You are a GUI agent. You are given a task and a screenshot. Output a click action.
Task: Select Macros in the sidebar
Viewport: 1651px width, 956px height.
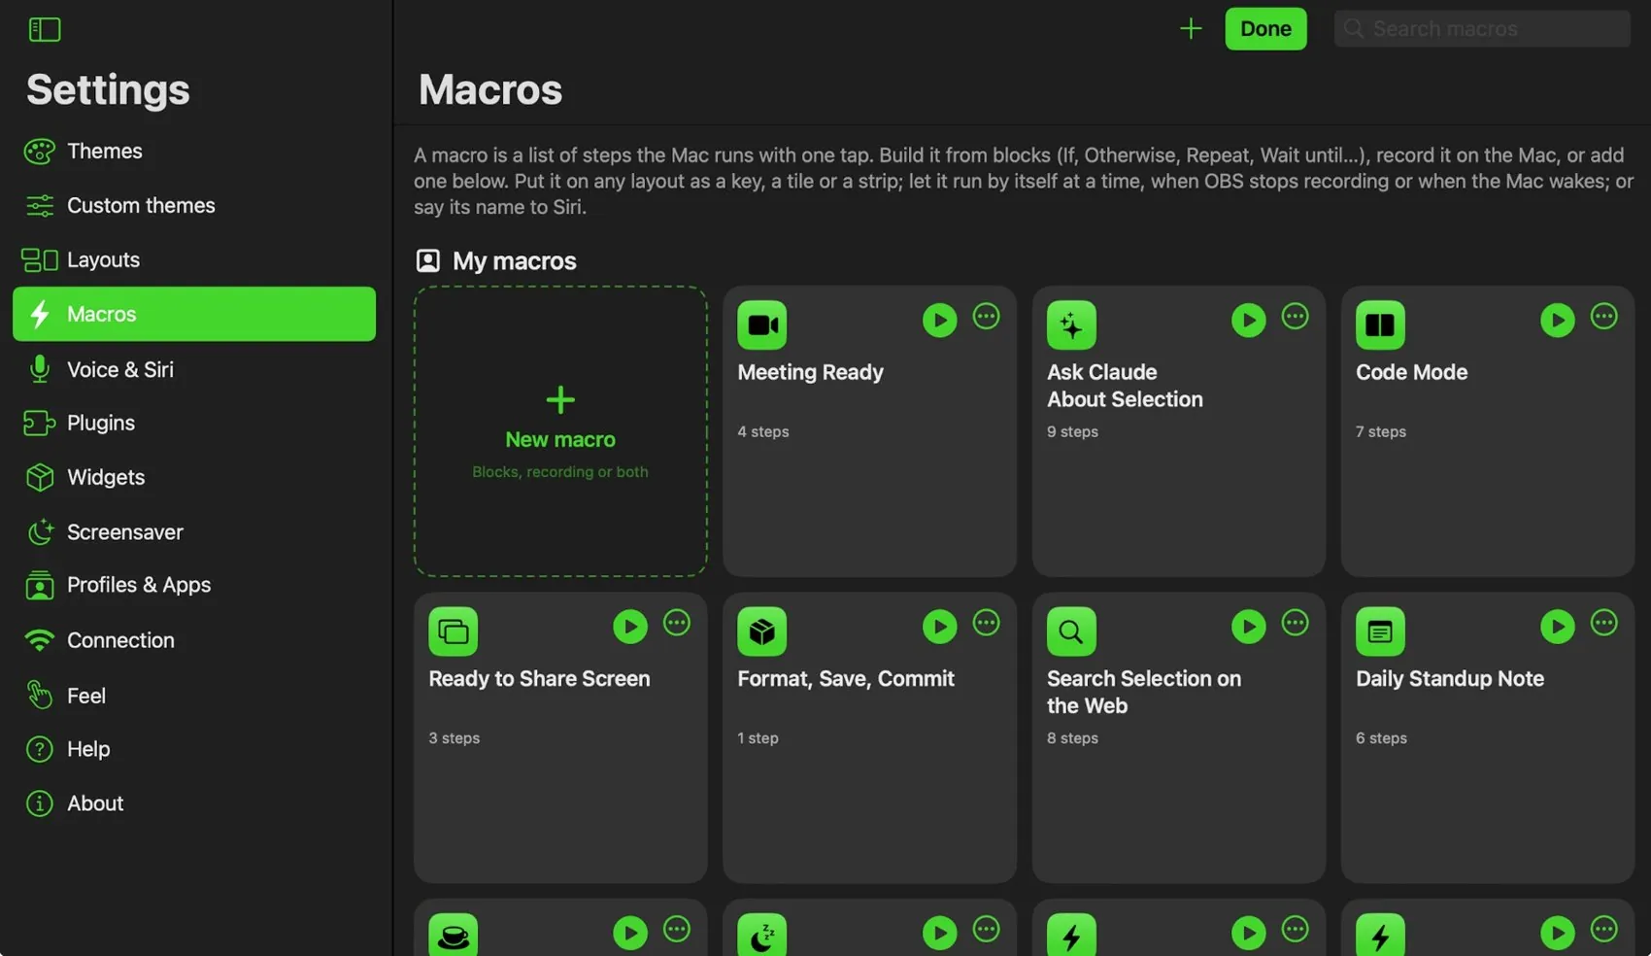click(x=194, y=314)
